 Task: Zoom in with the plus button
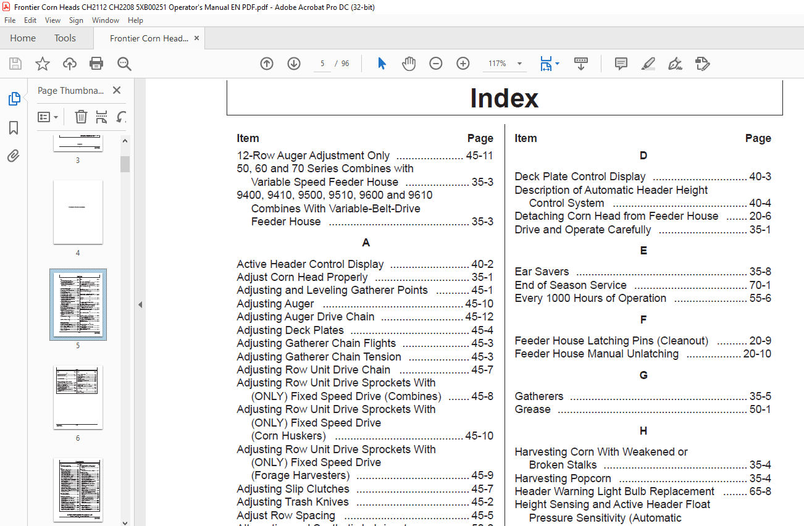(x=463, y=64)
